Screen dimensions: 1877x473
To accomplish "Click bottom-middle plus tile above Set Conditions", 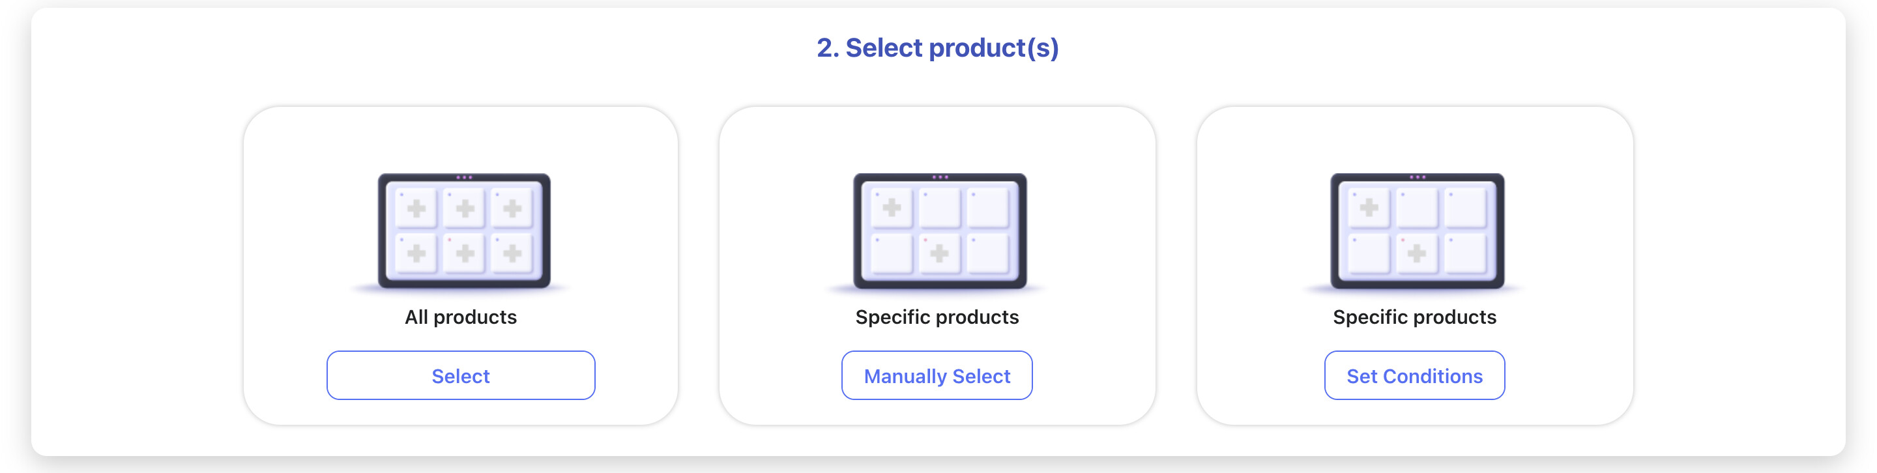I will click(1416, 253).
